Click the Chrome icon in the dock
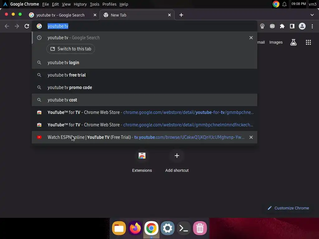Image resolution: width=319 pixels, height=239 pixels. click(x=151, y=228)
